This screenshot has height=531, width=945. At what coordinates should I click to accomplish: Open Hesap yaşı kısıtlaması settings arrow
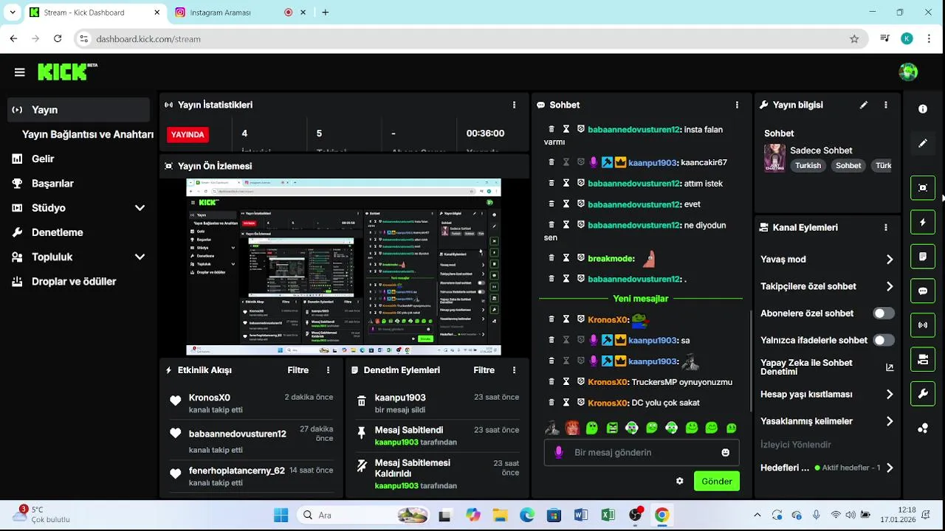(x=890, y=395)
